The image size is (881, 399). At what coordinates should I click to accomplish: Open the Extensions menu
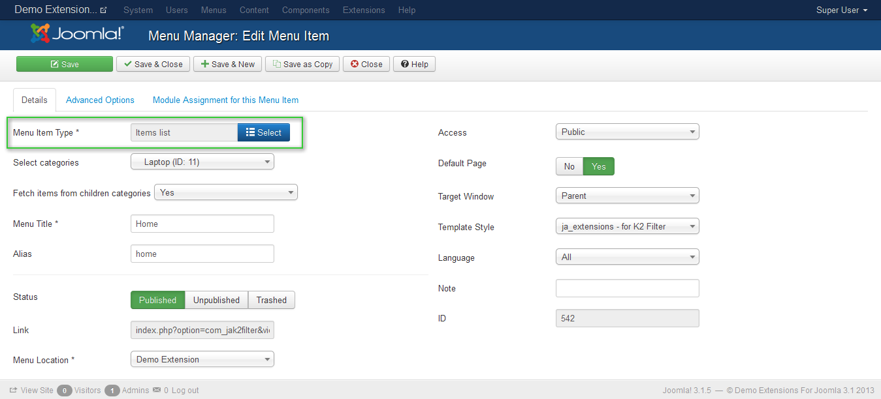[363, 10]
